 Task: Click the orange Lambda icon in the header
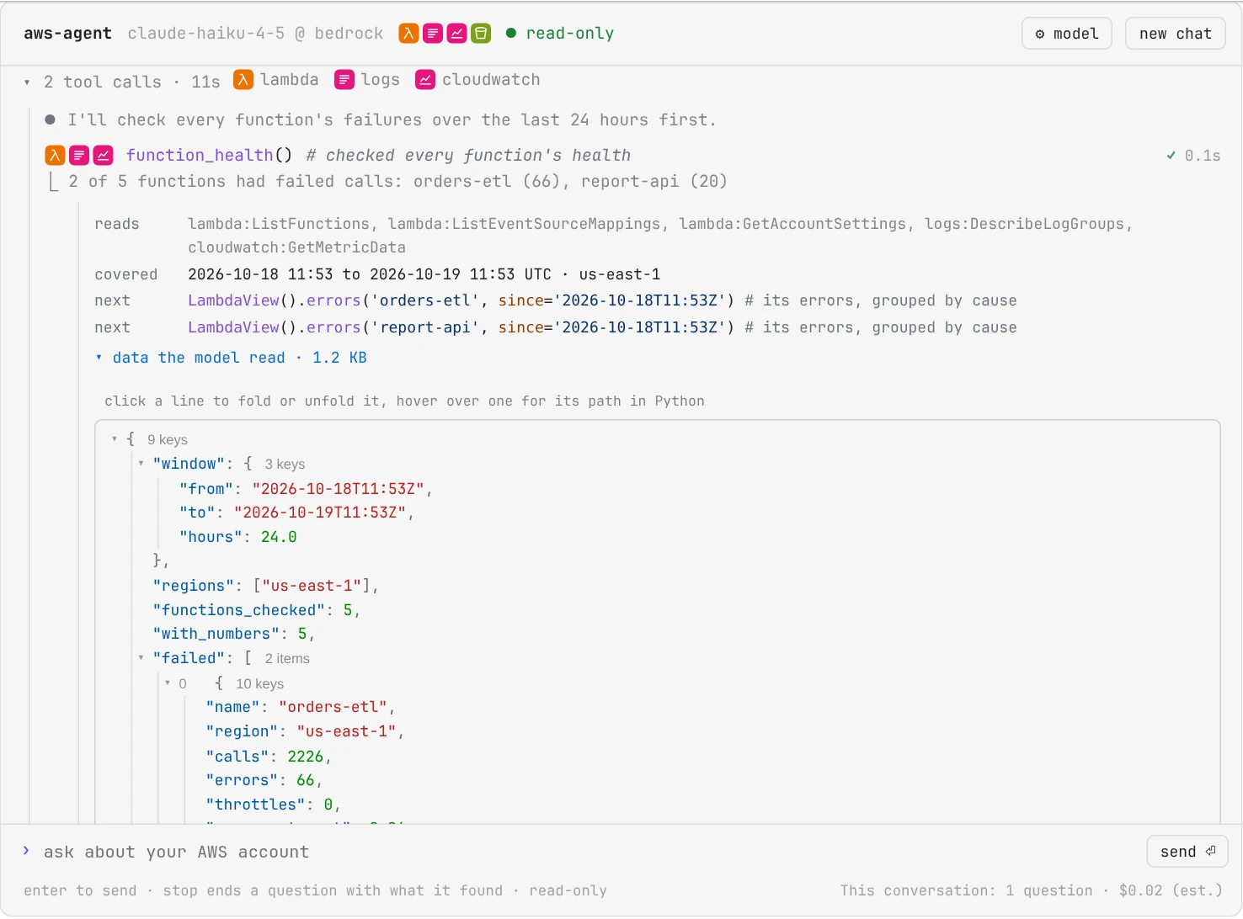pos(408,34)
